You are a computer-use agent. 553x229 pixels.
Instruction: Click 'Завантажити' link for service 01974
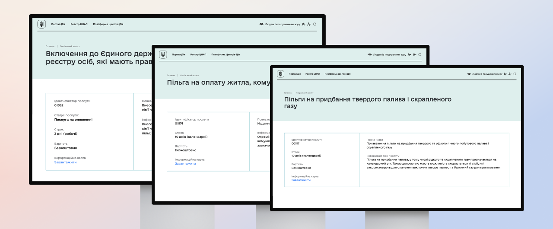point(185,163)
